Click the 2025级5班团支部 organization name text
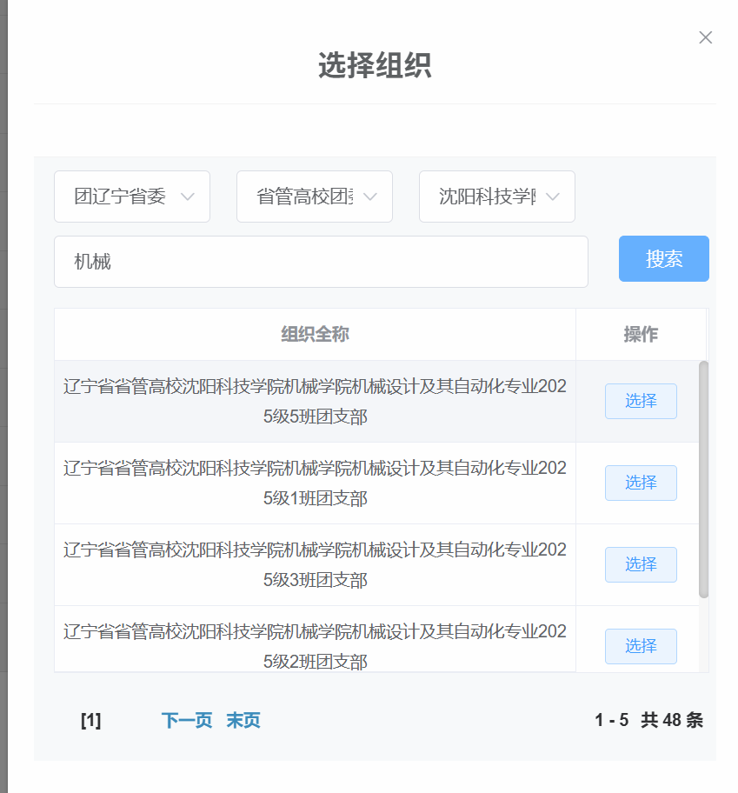Viewport: 738px width, 793px height. [x=315, y=402]
